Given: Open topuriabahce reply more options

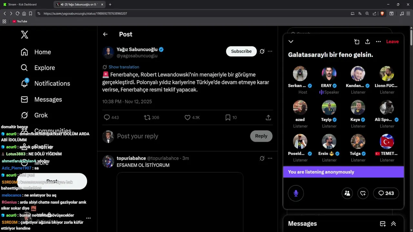Looking at the screenshot, I should click(x=270, y=158).
